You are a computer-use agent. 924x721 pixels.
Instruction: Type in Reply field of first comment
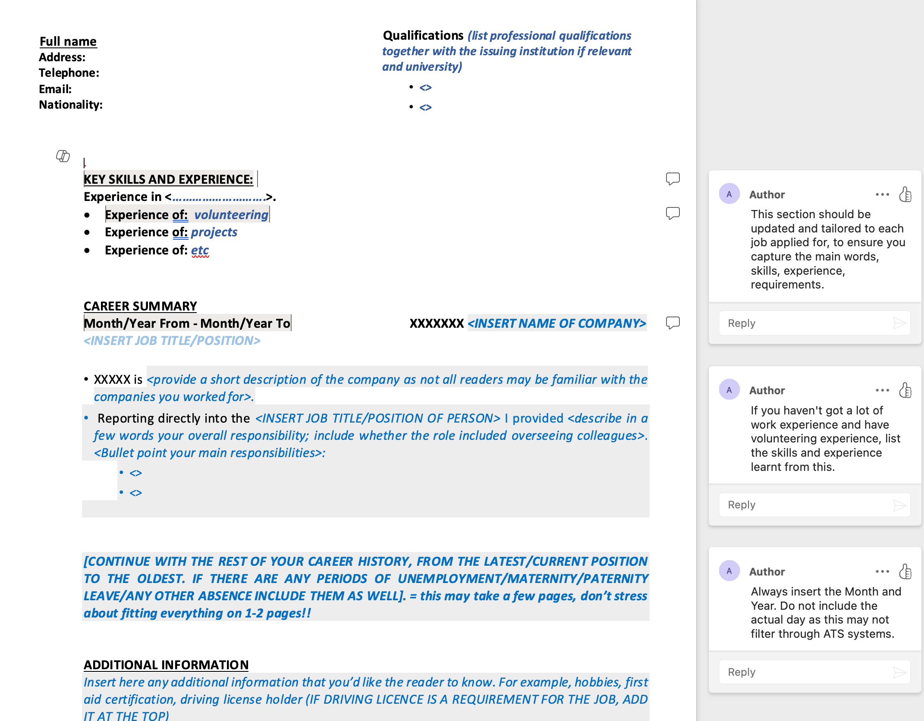(x=802, y=323)
